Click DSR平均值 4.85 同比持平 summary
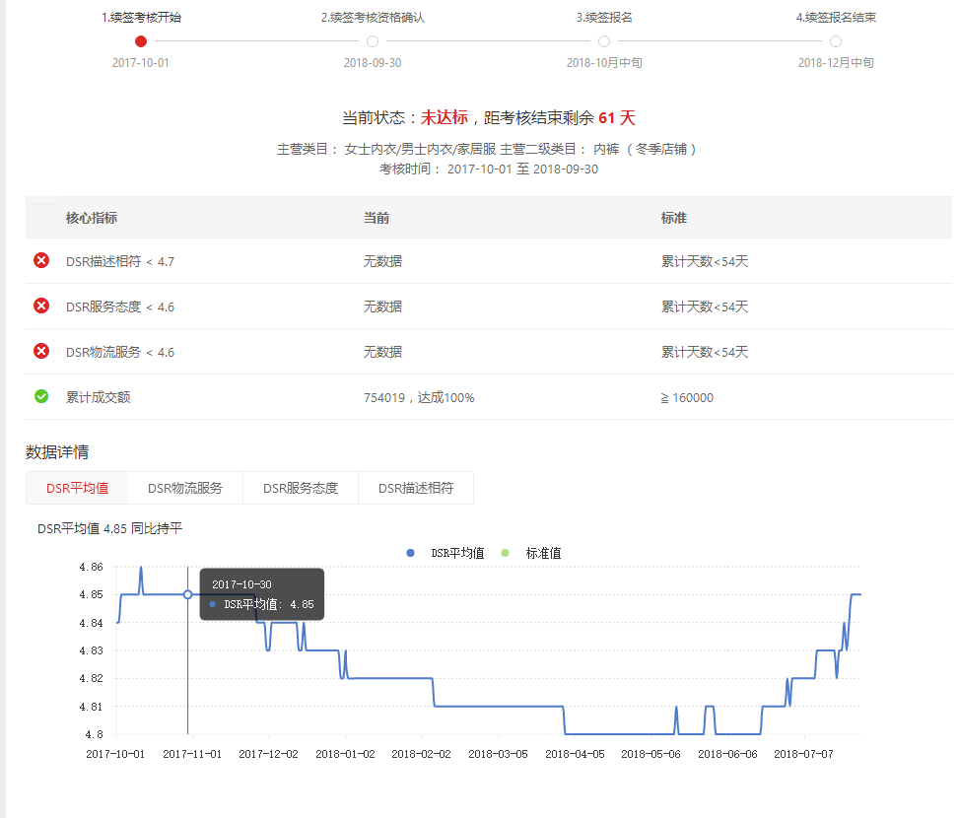 tap(110, 528)
